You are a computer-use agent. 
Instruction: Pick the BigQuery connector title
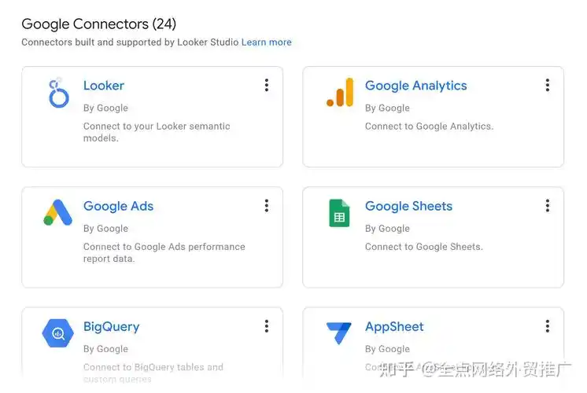[x=111, y=326]
